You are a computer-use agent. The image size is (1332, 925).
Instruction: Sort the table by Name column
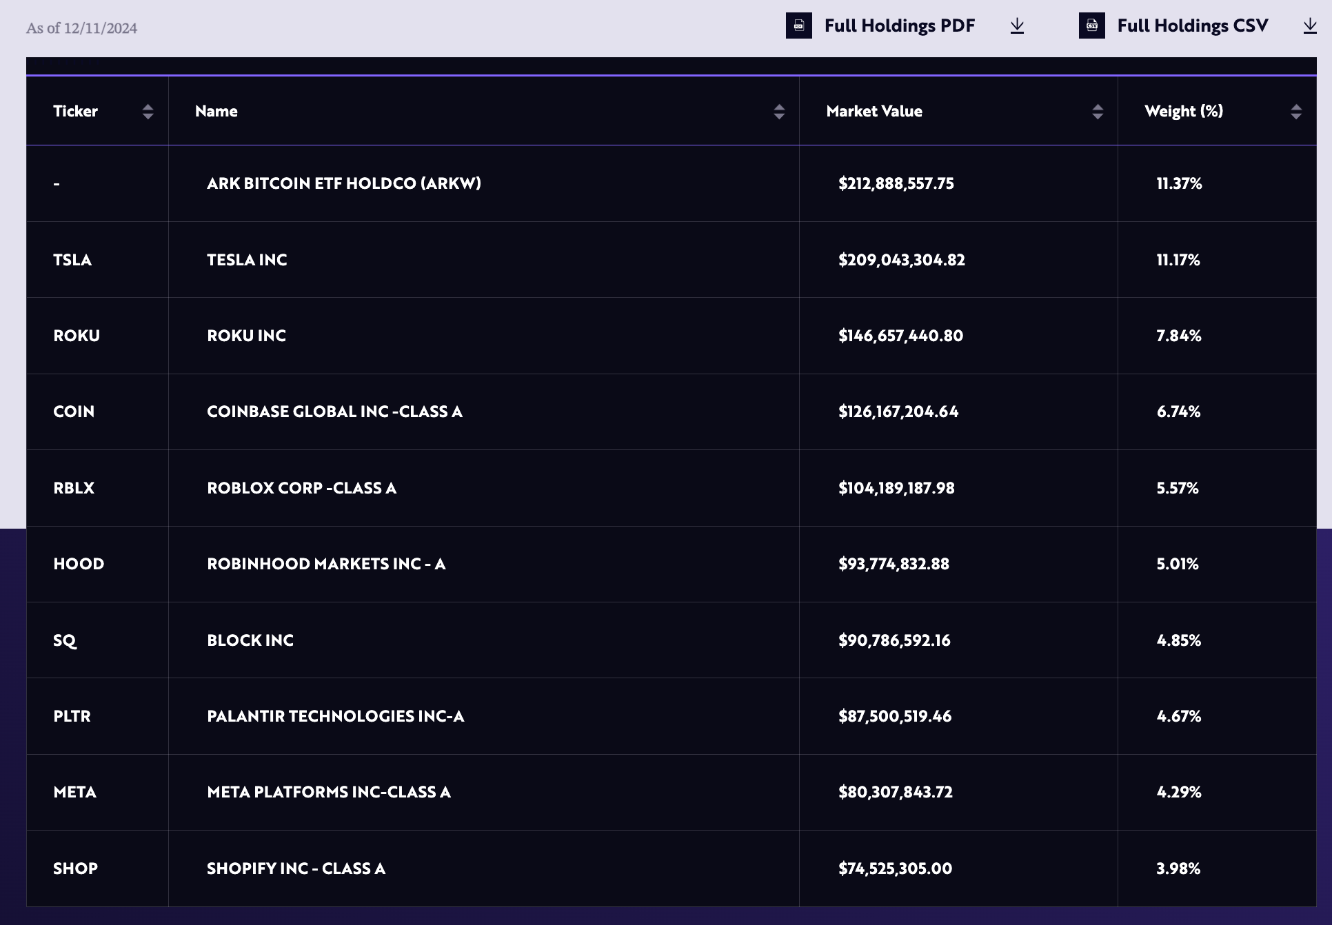coord(779,112)
